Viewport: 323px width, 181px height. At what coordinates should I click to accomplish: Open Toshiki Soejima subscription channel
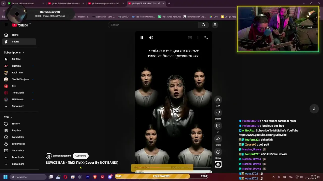(19, 79)
